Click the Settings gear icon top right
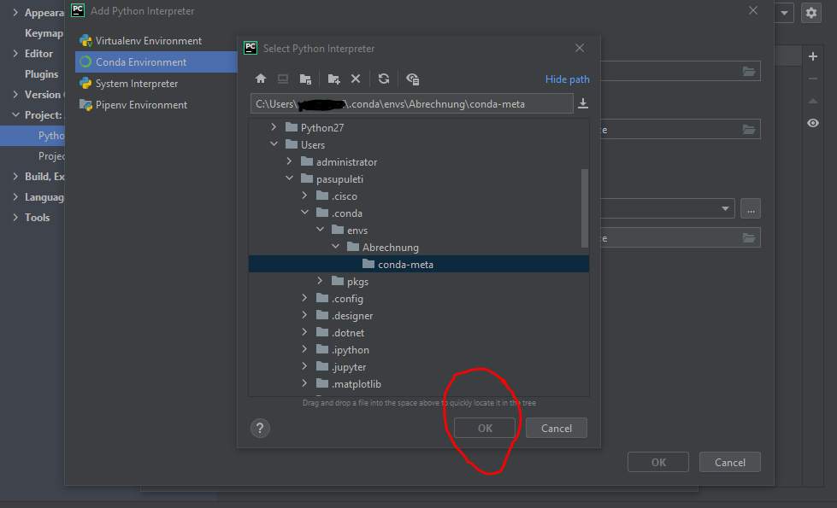The width and height of the screenshot is (837, 508). (x=810, y=13)
